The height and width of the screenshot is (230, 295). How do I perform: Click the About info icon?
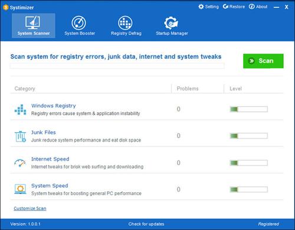tap(251, 6)
